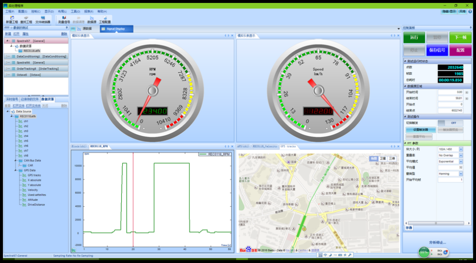
Task: Switch to the Signal Display tab
Action: [x=117, y=29]
